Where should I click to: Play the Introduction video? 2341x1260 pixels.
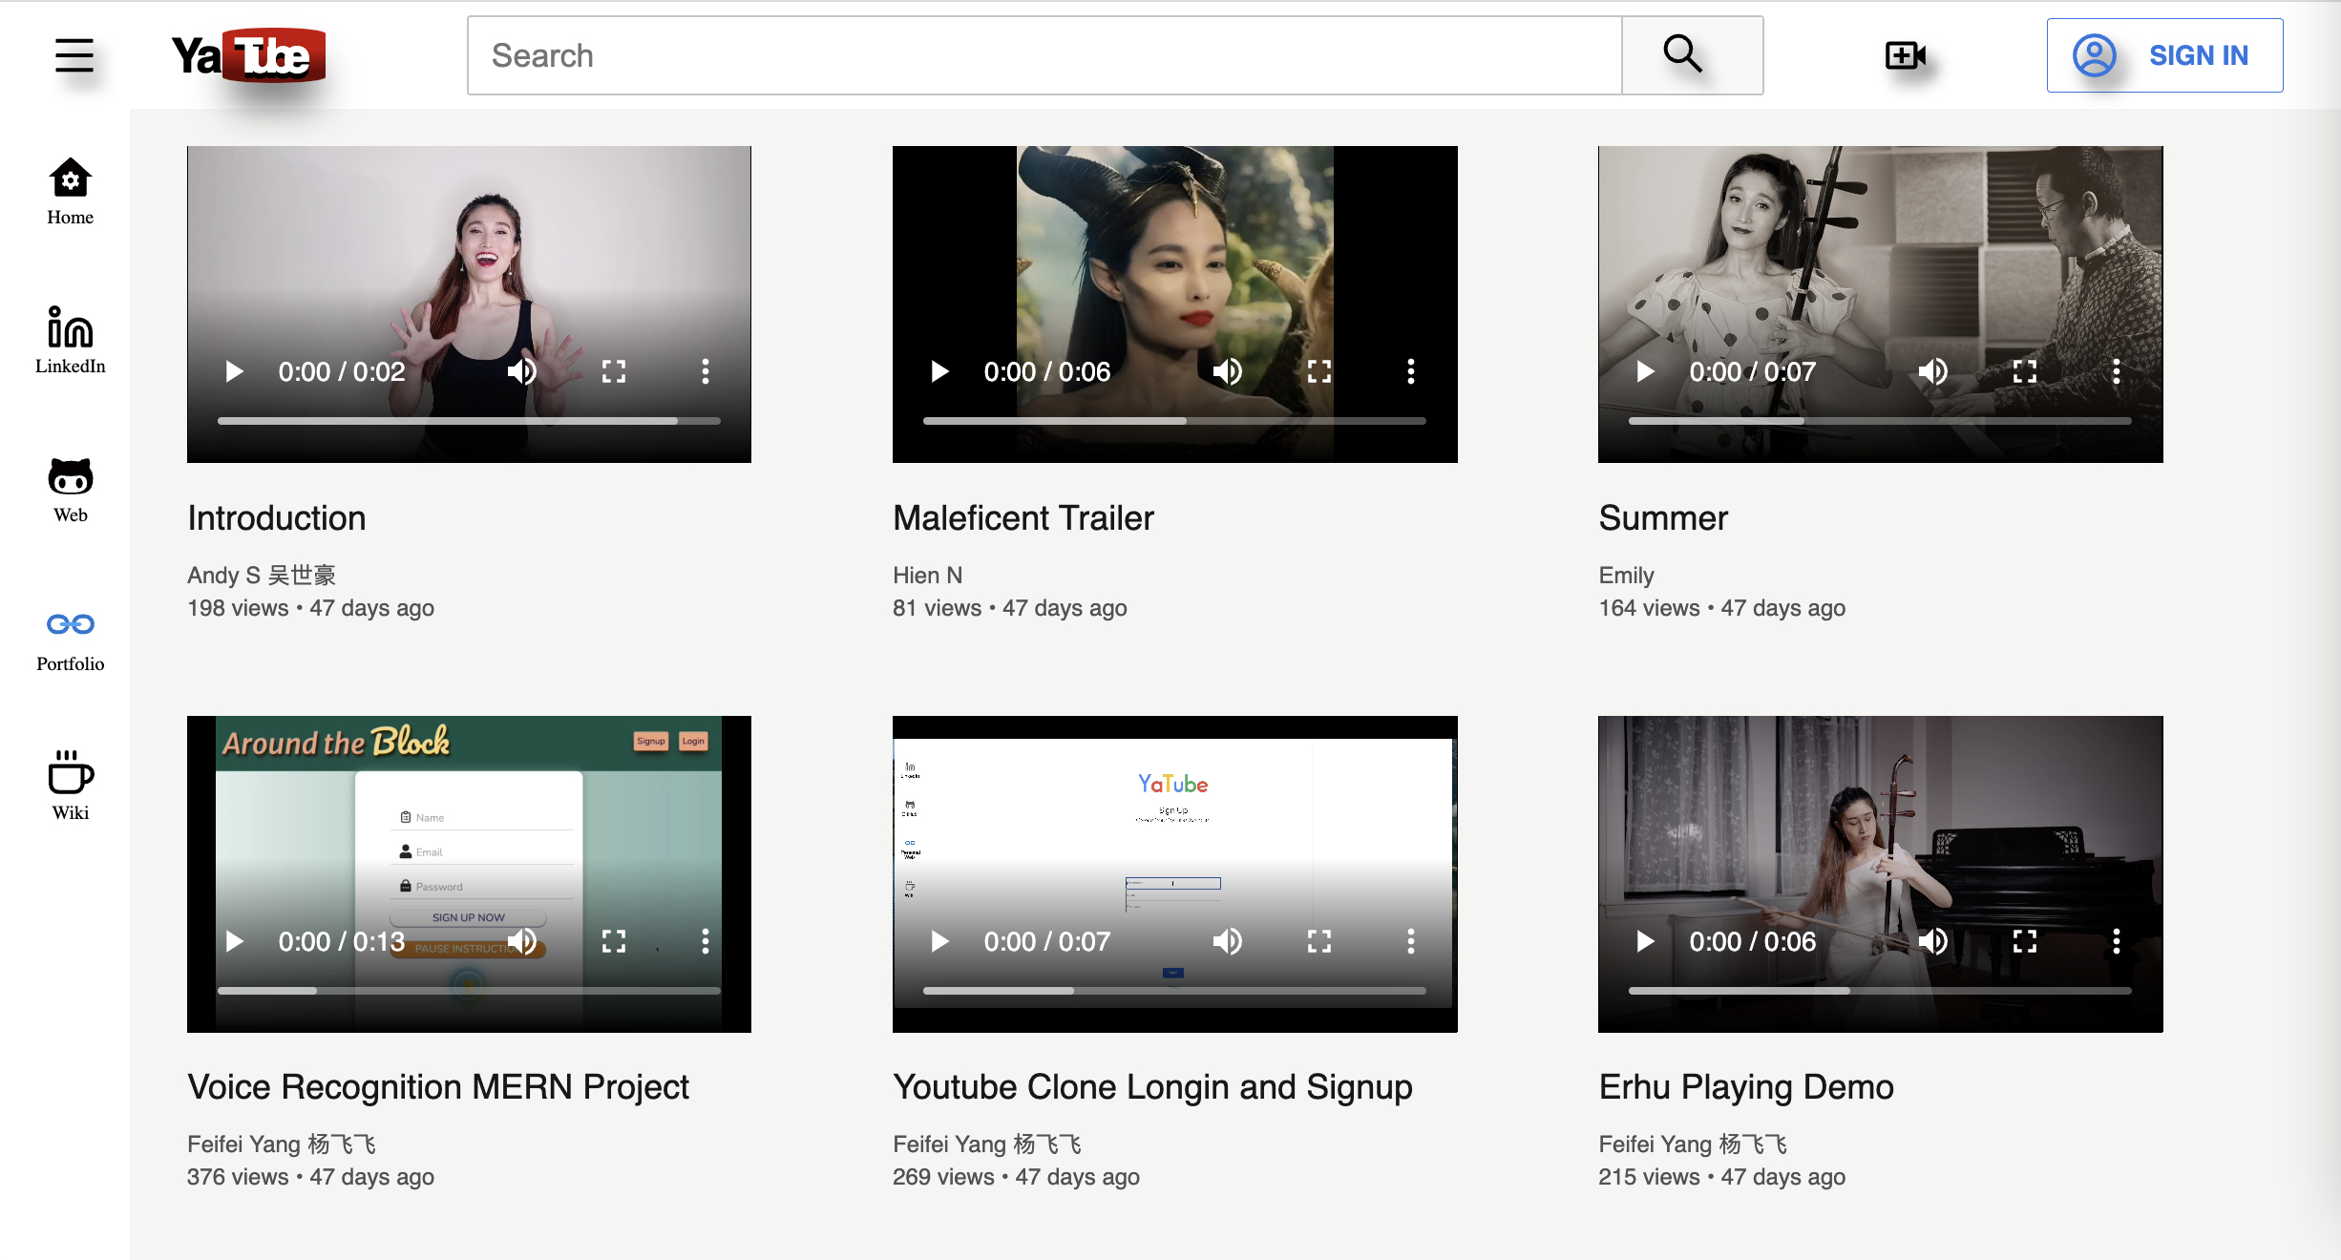point(234,371)
